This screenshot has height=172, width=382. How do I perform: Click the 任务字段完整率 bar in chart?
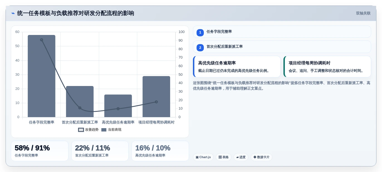(41, 76)
